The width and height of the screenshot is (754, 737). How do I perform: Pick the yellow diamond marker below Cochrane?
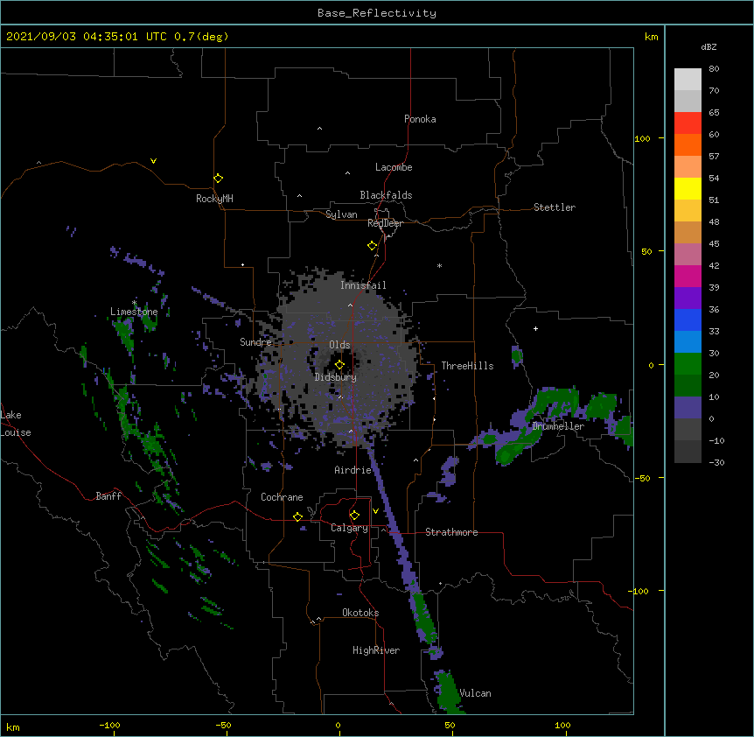click(297, 516)
